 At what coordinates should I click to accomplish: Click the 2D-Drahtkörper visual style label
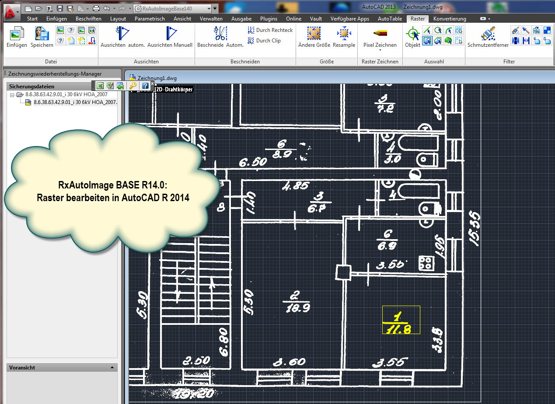coord(175,90)
